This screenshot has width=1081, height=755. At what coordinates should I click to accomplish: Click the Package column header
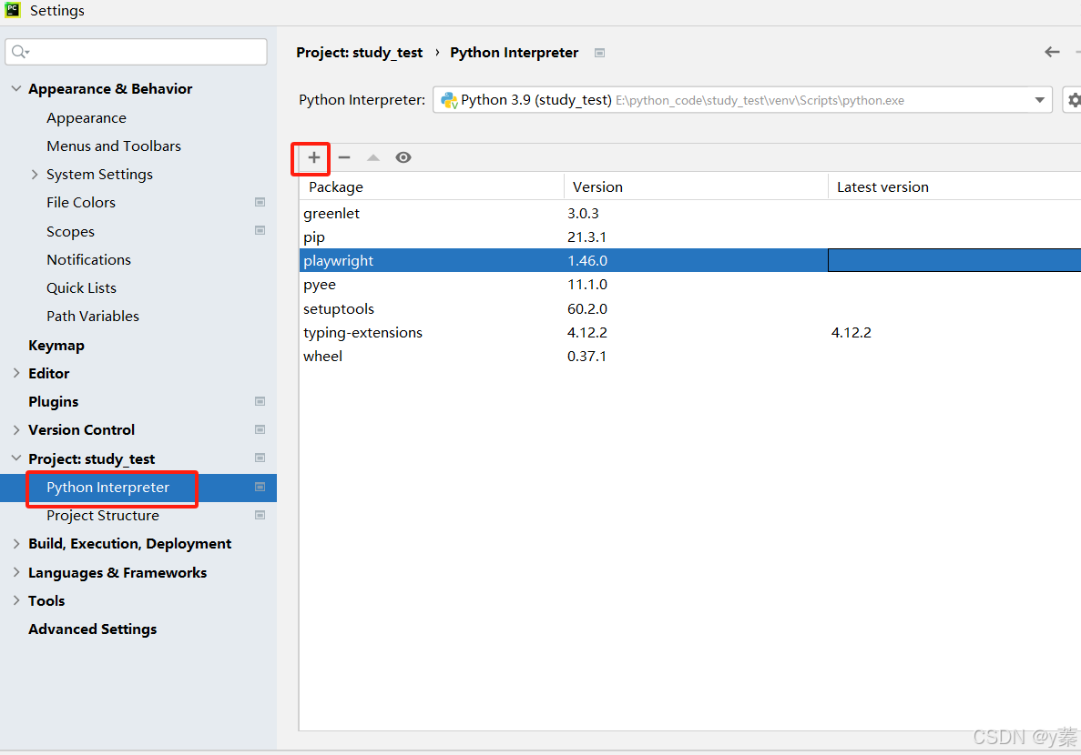click(432, 186)
